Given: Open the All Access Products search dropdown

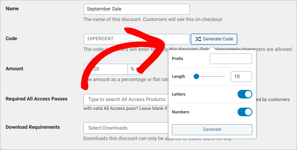Looking at the screenshot, I should [x=126, y=99].
